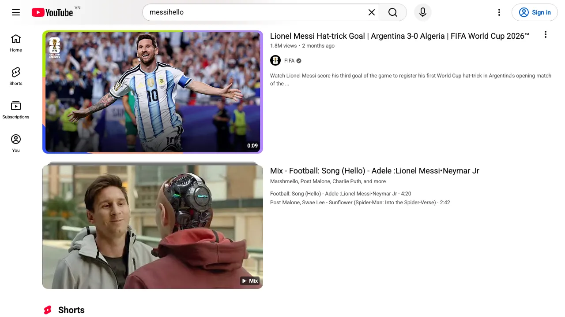The height and width of the screenshot is (317, 565).
Task: Open Subscriptions in the sidebar
Action: point(16,110)
